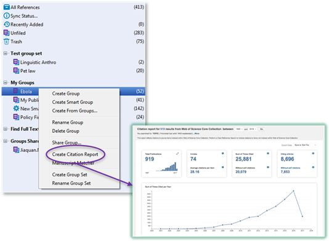The width and height of the screenshot is (329, 241).
Task: Select the Sync Status... row label
Action: tap(24, 16)
